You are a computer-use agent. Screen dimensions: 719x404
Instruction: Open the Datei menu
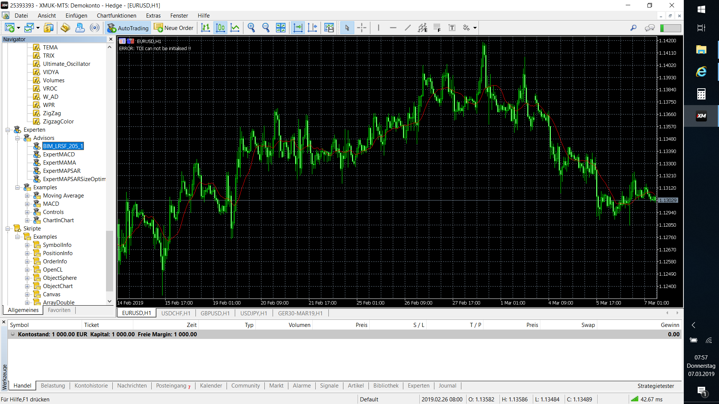21,16
